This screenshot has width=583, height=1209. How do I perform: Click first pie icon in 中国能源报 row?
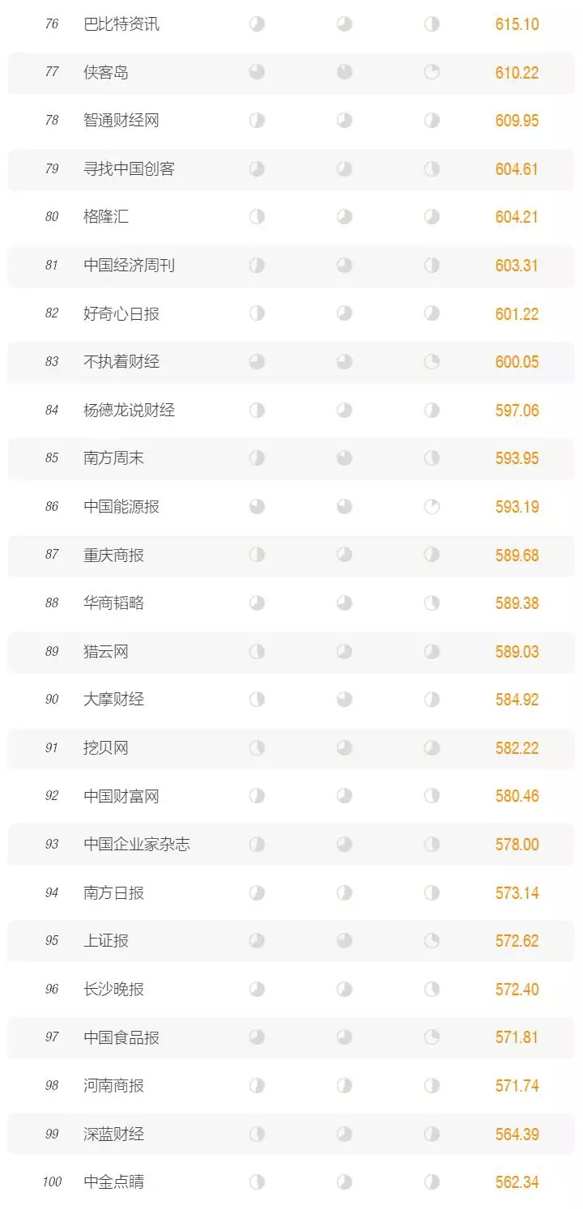pyautogui.click(x=257, y=507)
